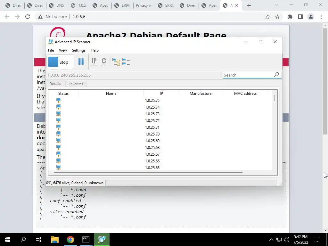Switch to the Privacy error browser tab
328x246 pixels.
[144, 5]
